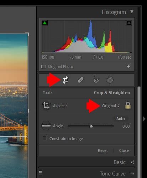The image size is (147, 178).
Task: Select the Red Eye Correction tool
Action: [96, 80]
